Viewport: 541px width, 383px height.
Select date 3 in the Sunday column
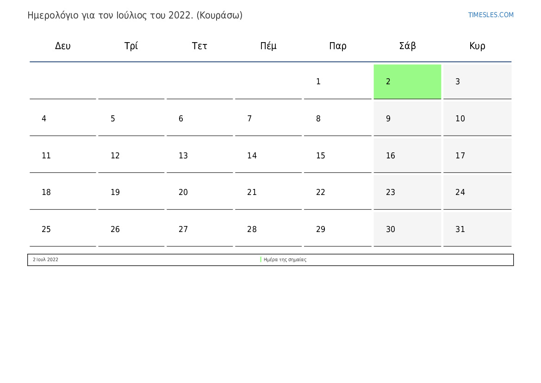477,82
